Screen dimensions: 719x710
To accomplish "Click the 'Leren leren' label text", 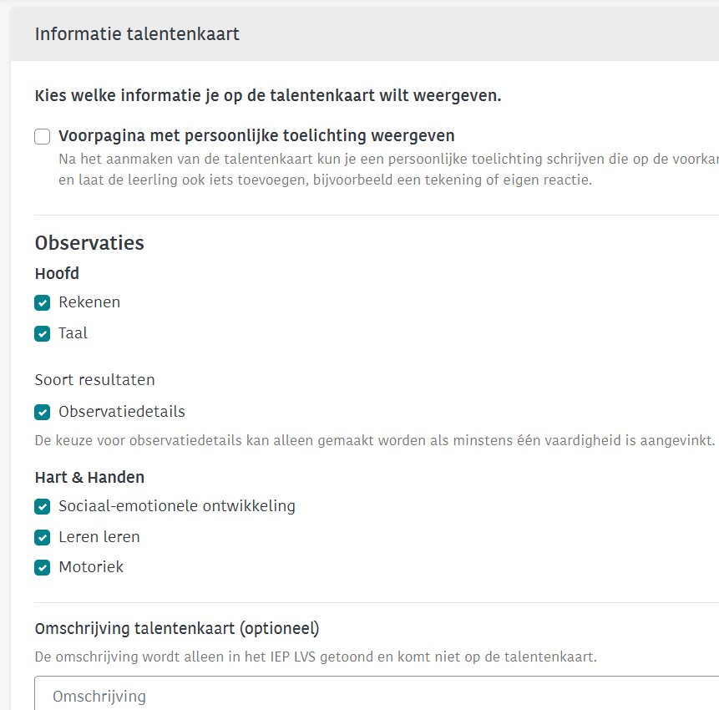I will pos(99,537).
